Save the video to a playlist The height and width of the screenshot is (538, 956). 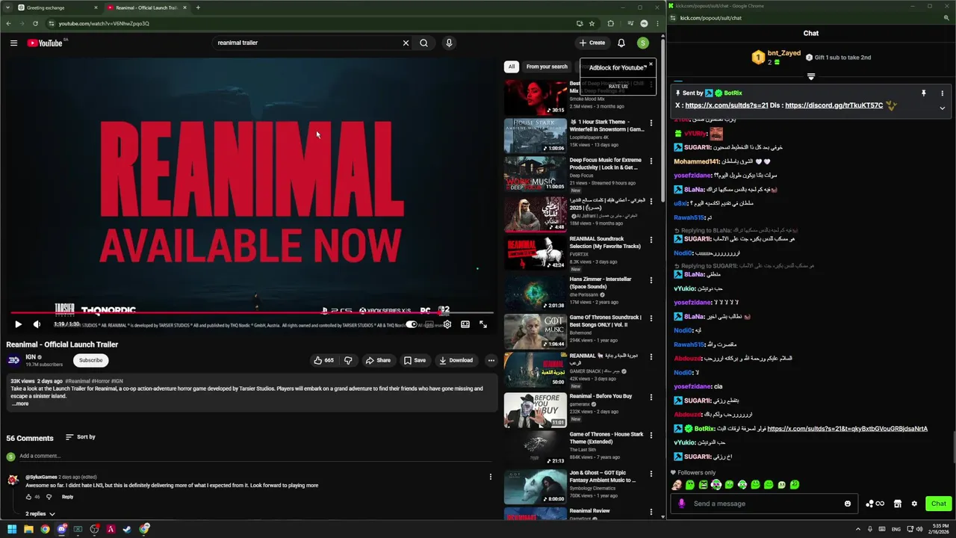(415, 360)
